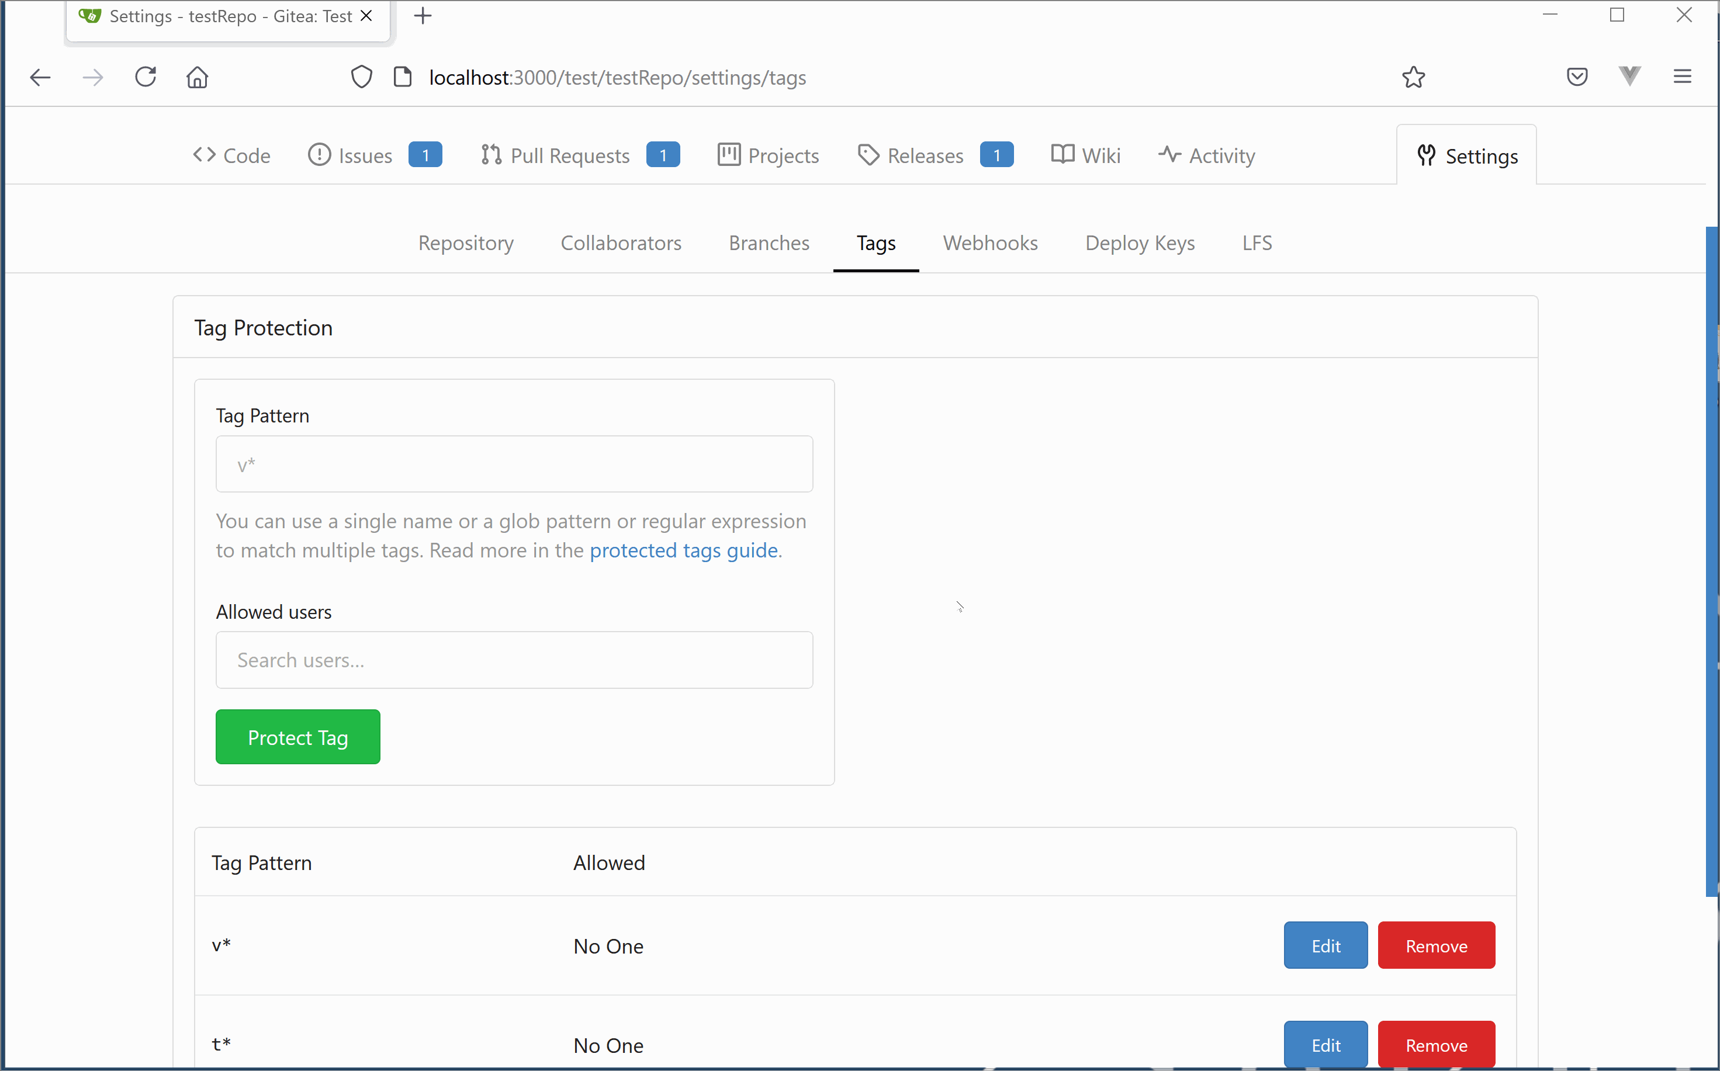Click the browser forward arrow
The image size is (1720, 1071).
tap(93, 77)
